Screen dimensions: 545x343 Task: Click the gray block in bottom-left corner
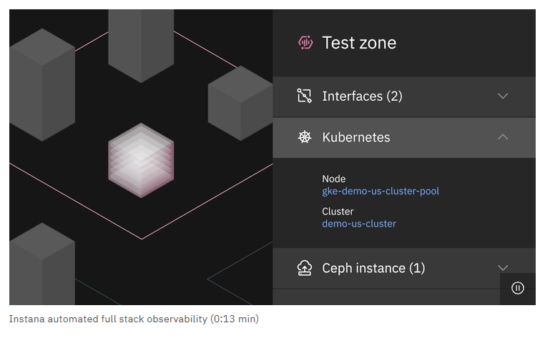coord(41,264)
